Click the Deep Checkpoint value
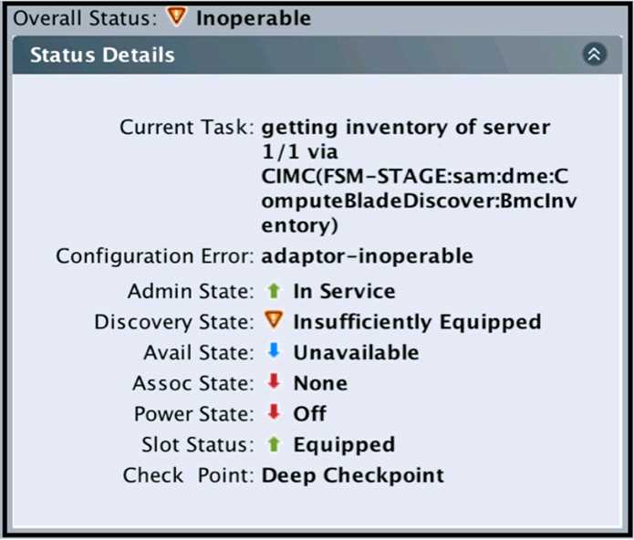Screen dimensions: 634x540 [x=353, y=475]
